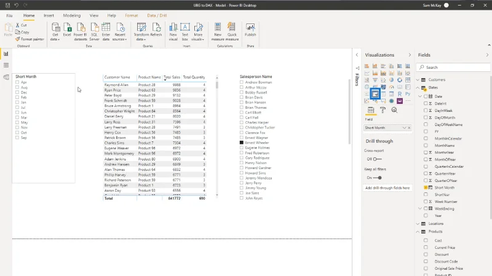Untick the Short Month field checkbox
The image size is (492, 276).
click(x=426, y=187)
